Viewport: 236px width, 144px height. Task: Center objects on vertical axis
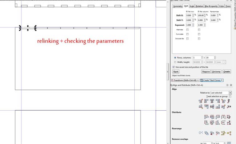pos(212,101)
